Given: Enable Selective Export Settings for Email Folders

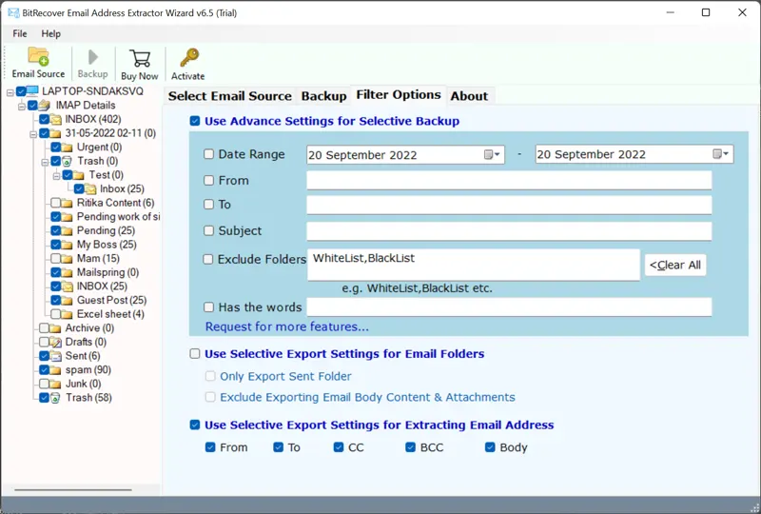Looking at the screenshot, I should 195,354.
